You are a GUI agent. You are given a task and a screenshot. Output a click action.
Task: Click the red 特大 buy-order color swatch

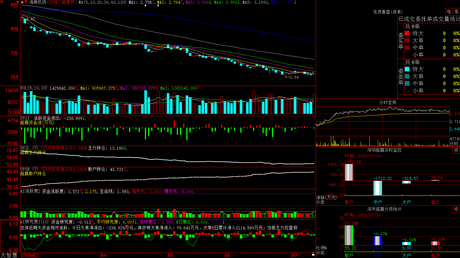click(x=407, y=33)
